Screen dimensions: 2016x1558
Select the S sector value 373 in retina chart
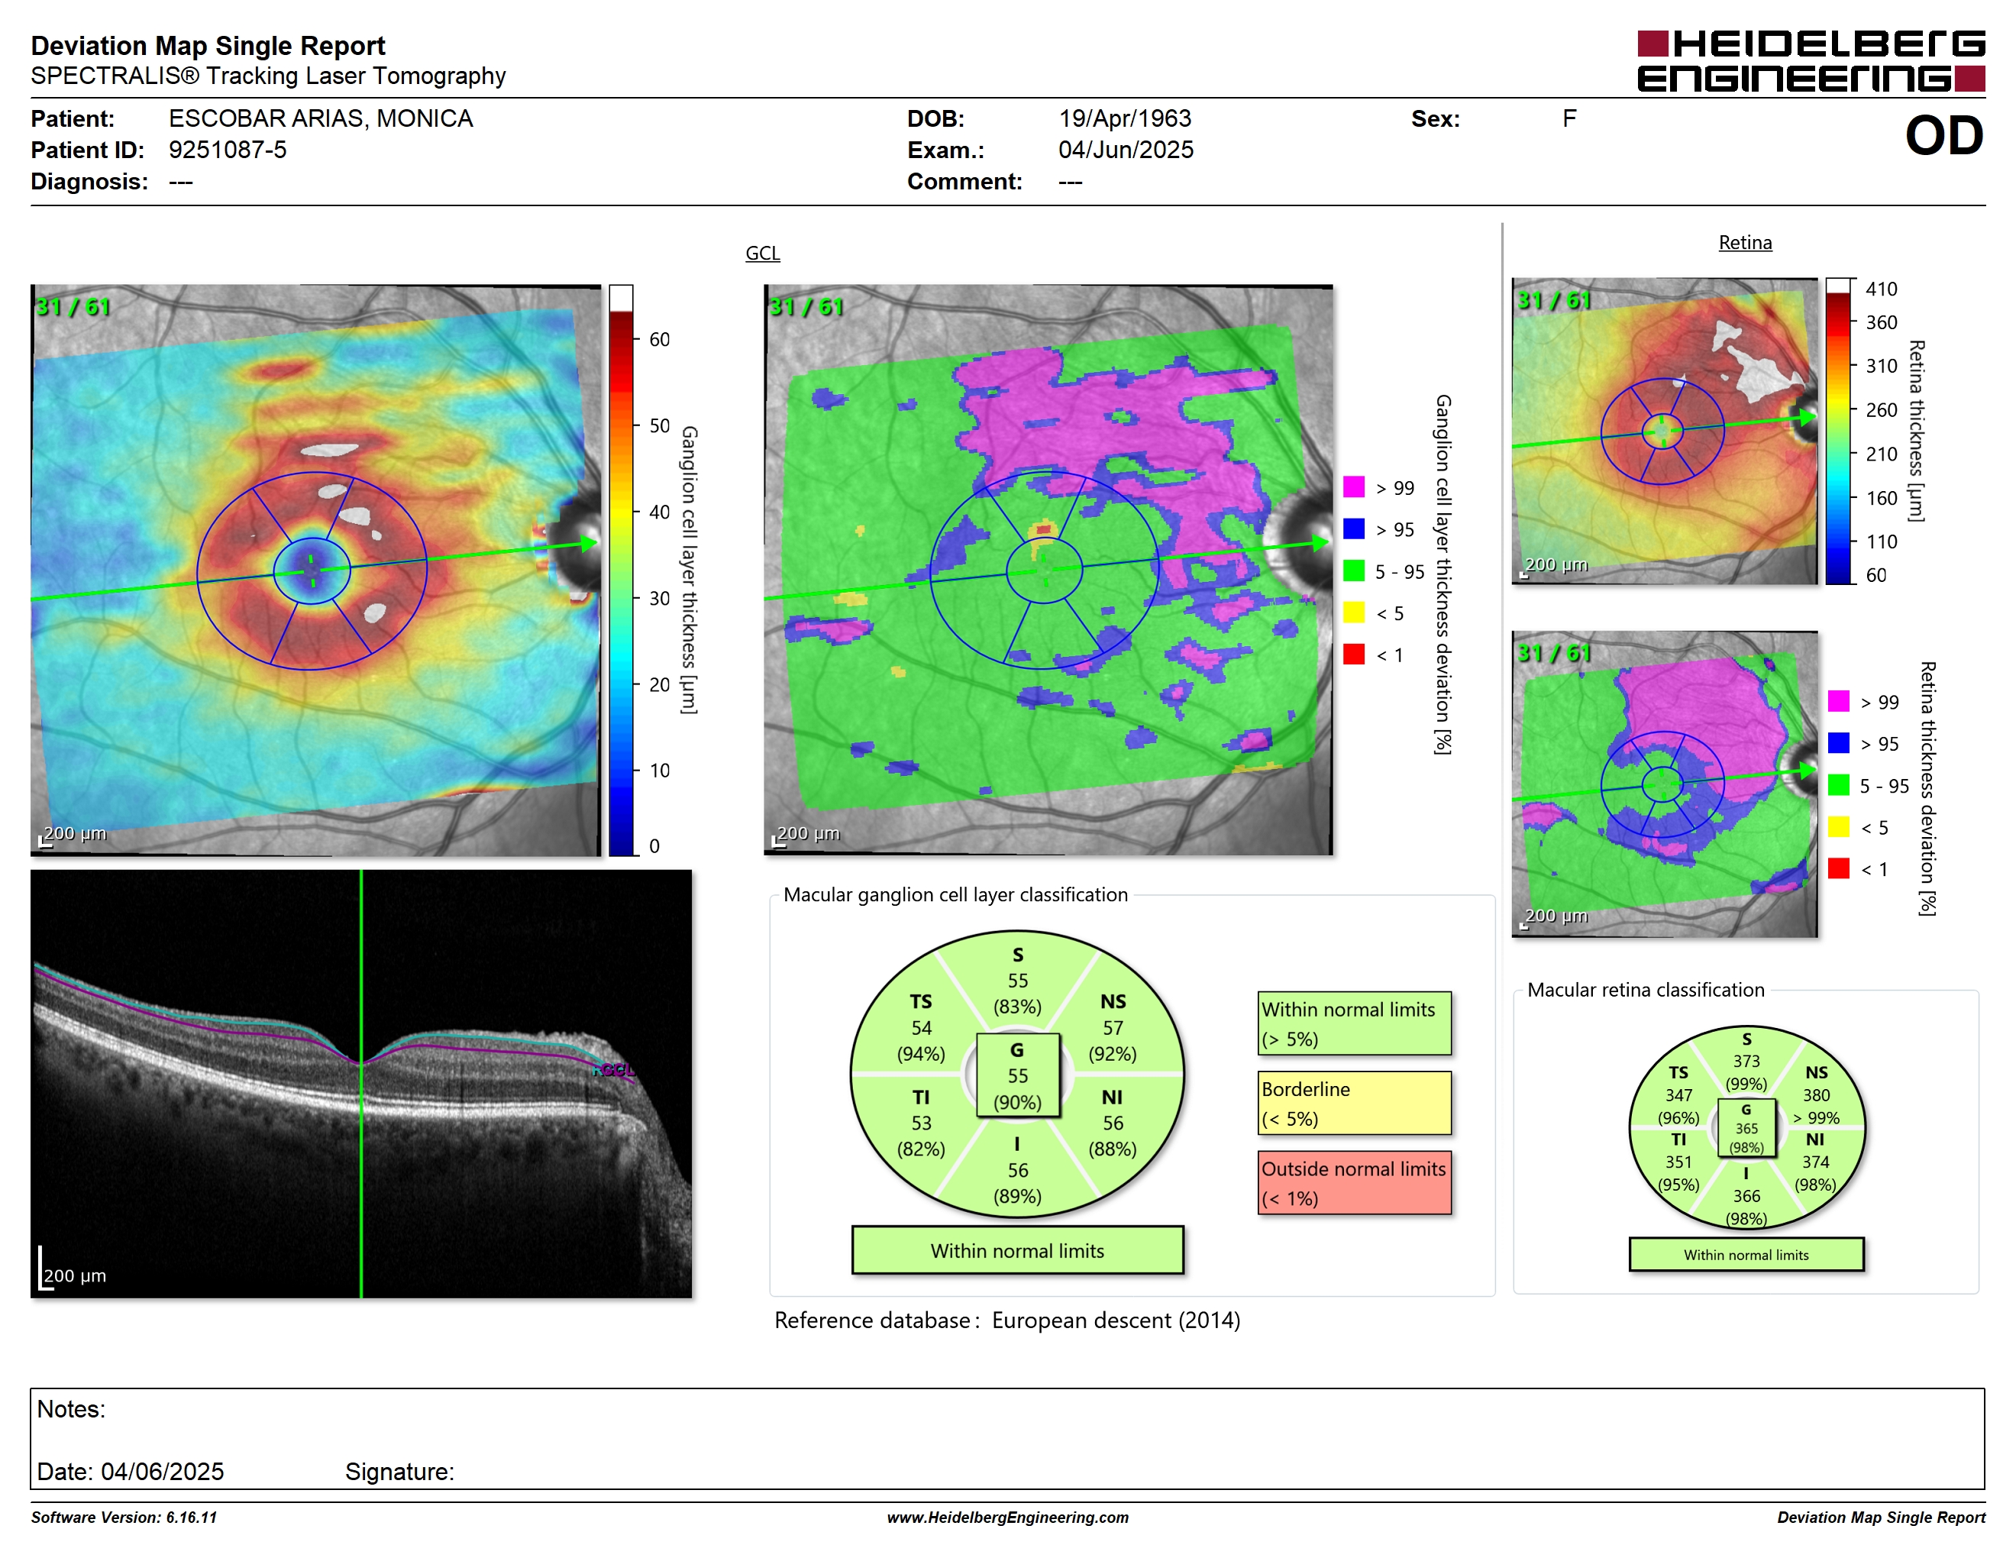(1746, 1062)
